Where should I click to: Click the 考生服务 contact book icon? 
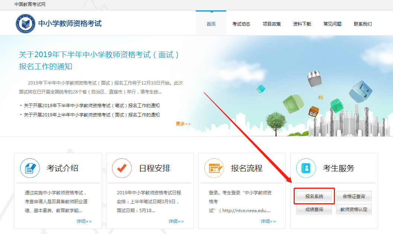point(306,168)
